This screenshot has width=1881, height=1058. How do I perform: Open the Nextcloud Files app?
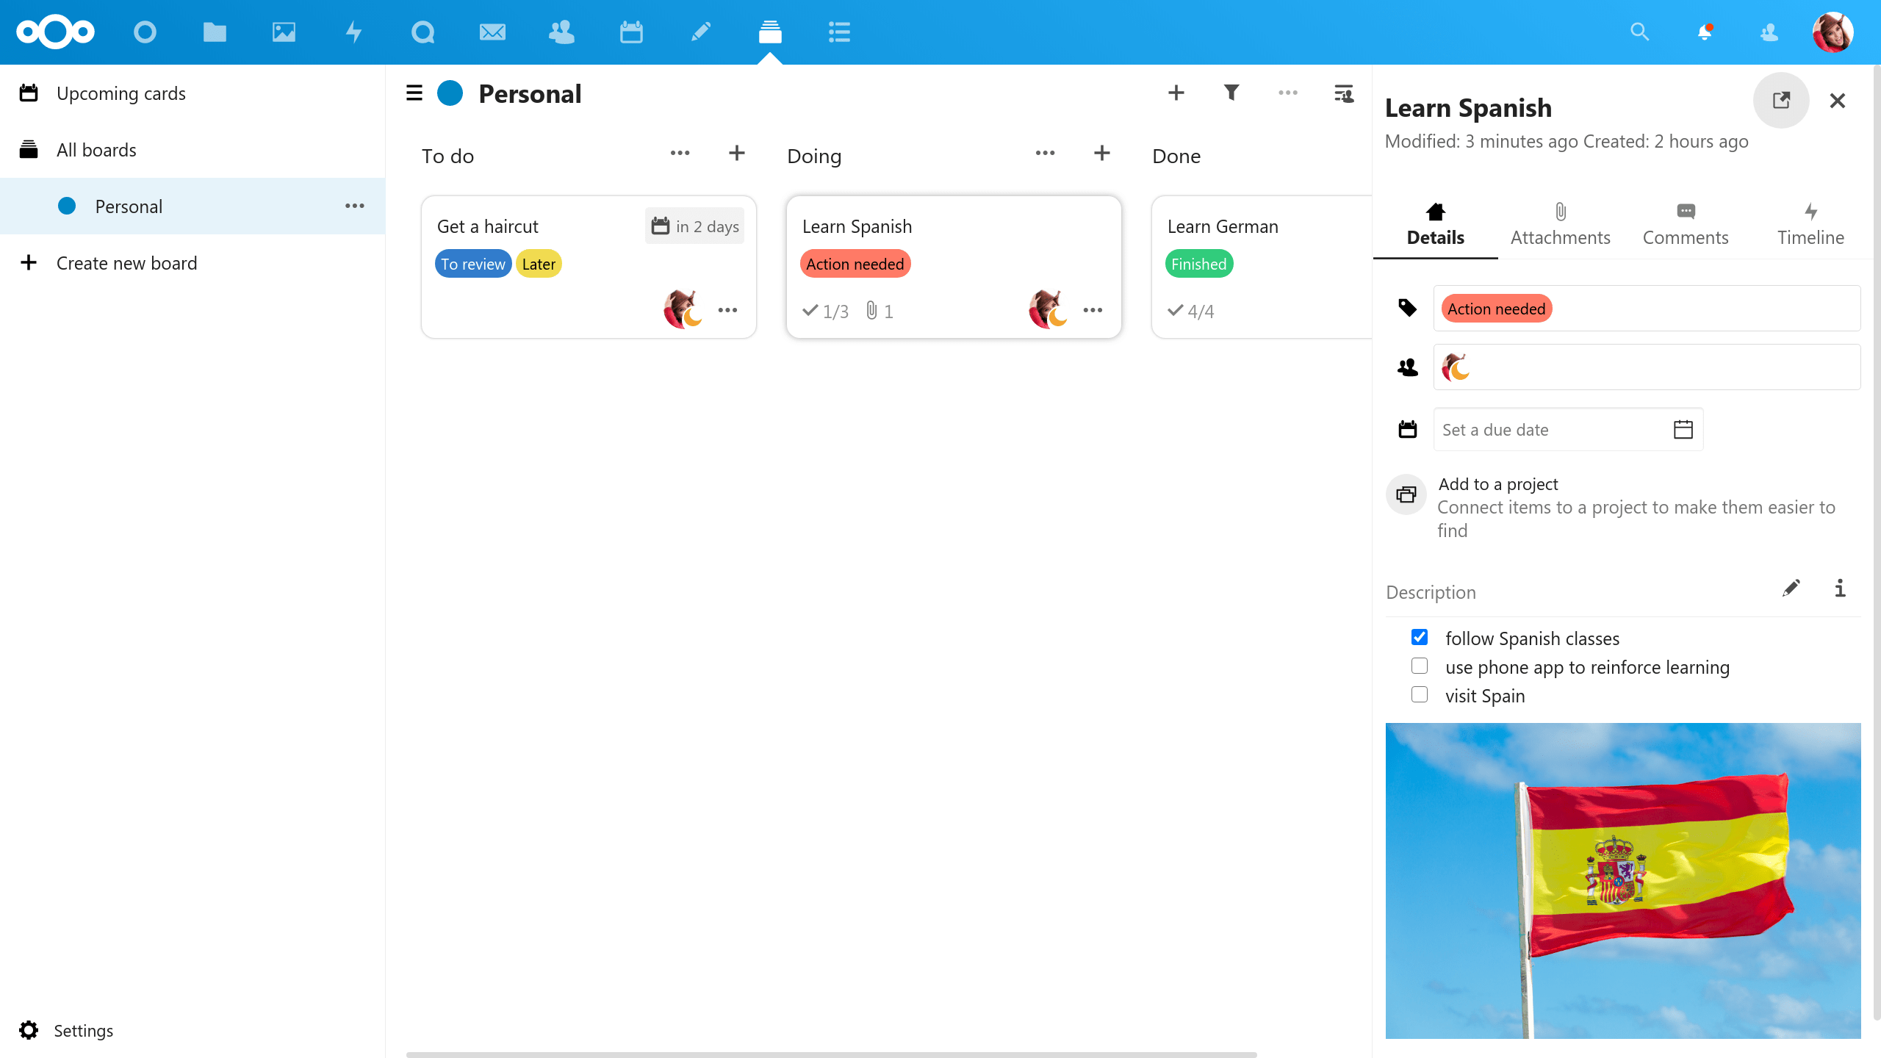click(x=213, y=32)
